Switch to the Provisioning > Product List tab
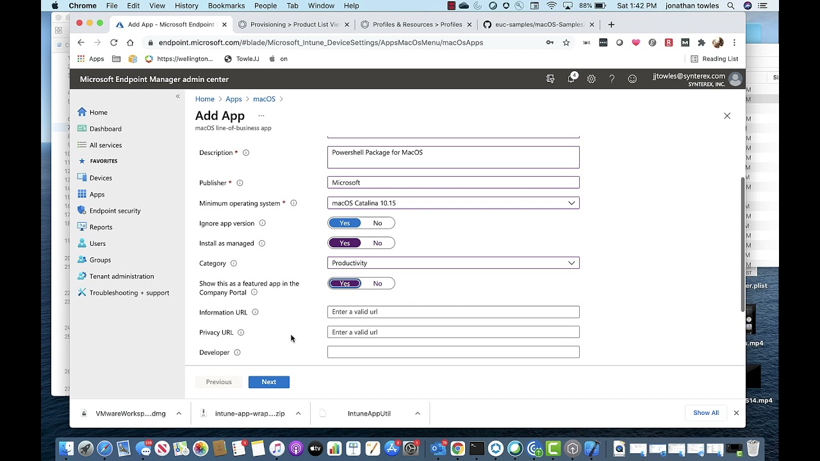Image resolution: width=820 pixels, height=461 pixels. (x=293, y=24)
